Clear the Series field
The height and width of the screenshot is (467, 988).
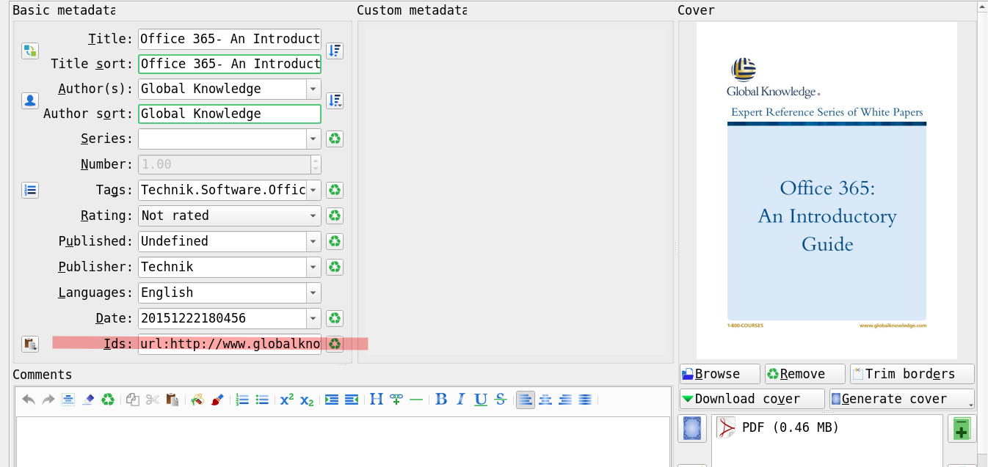coord(335,139)
